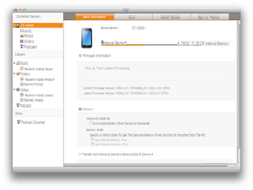Click the Recently Added Photos icon
This screenshot has height=190, width=253.
pyautogui.click(x=22, y=79)
